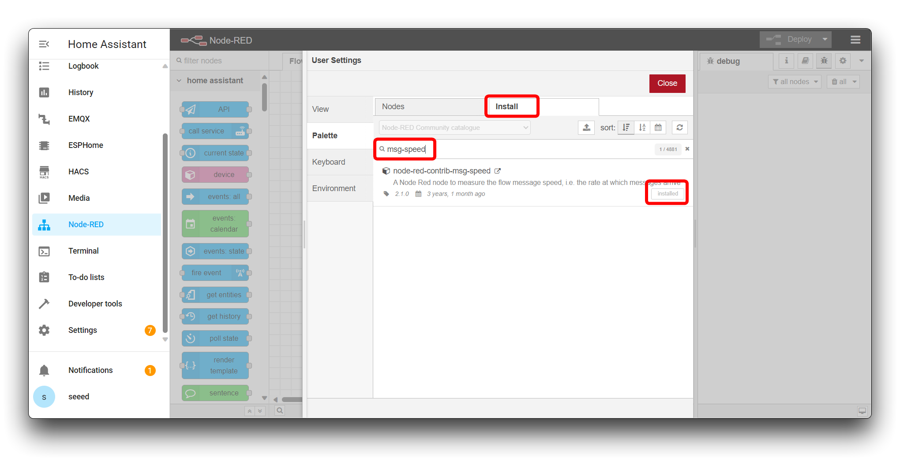
Task: Select the sentence node
Action: (x=215, y=393)
